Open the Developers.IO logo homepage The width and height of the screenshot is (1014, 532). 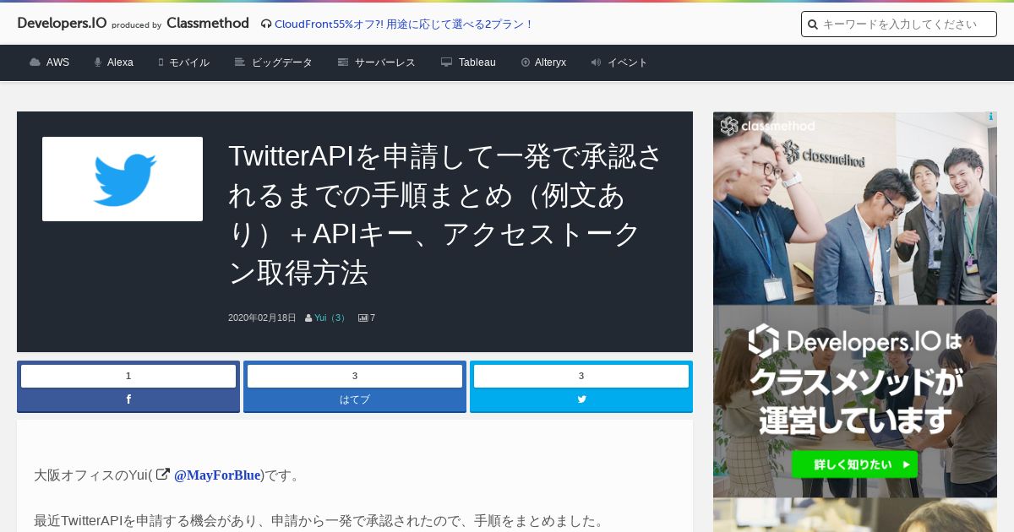(62, 23)
